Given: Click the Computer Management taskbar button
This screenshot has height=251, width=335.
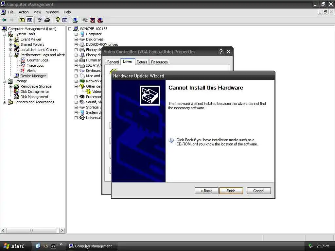Looking at the screenshot, I should (91, 246).
